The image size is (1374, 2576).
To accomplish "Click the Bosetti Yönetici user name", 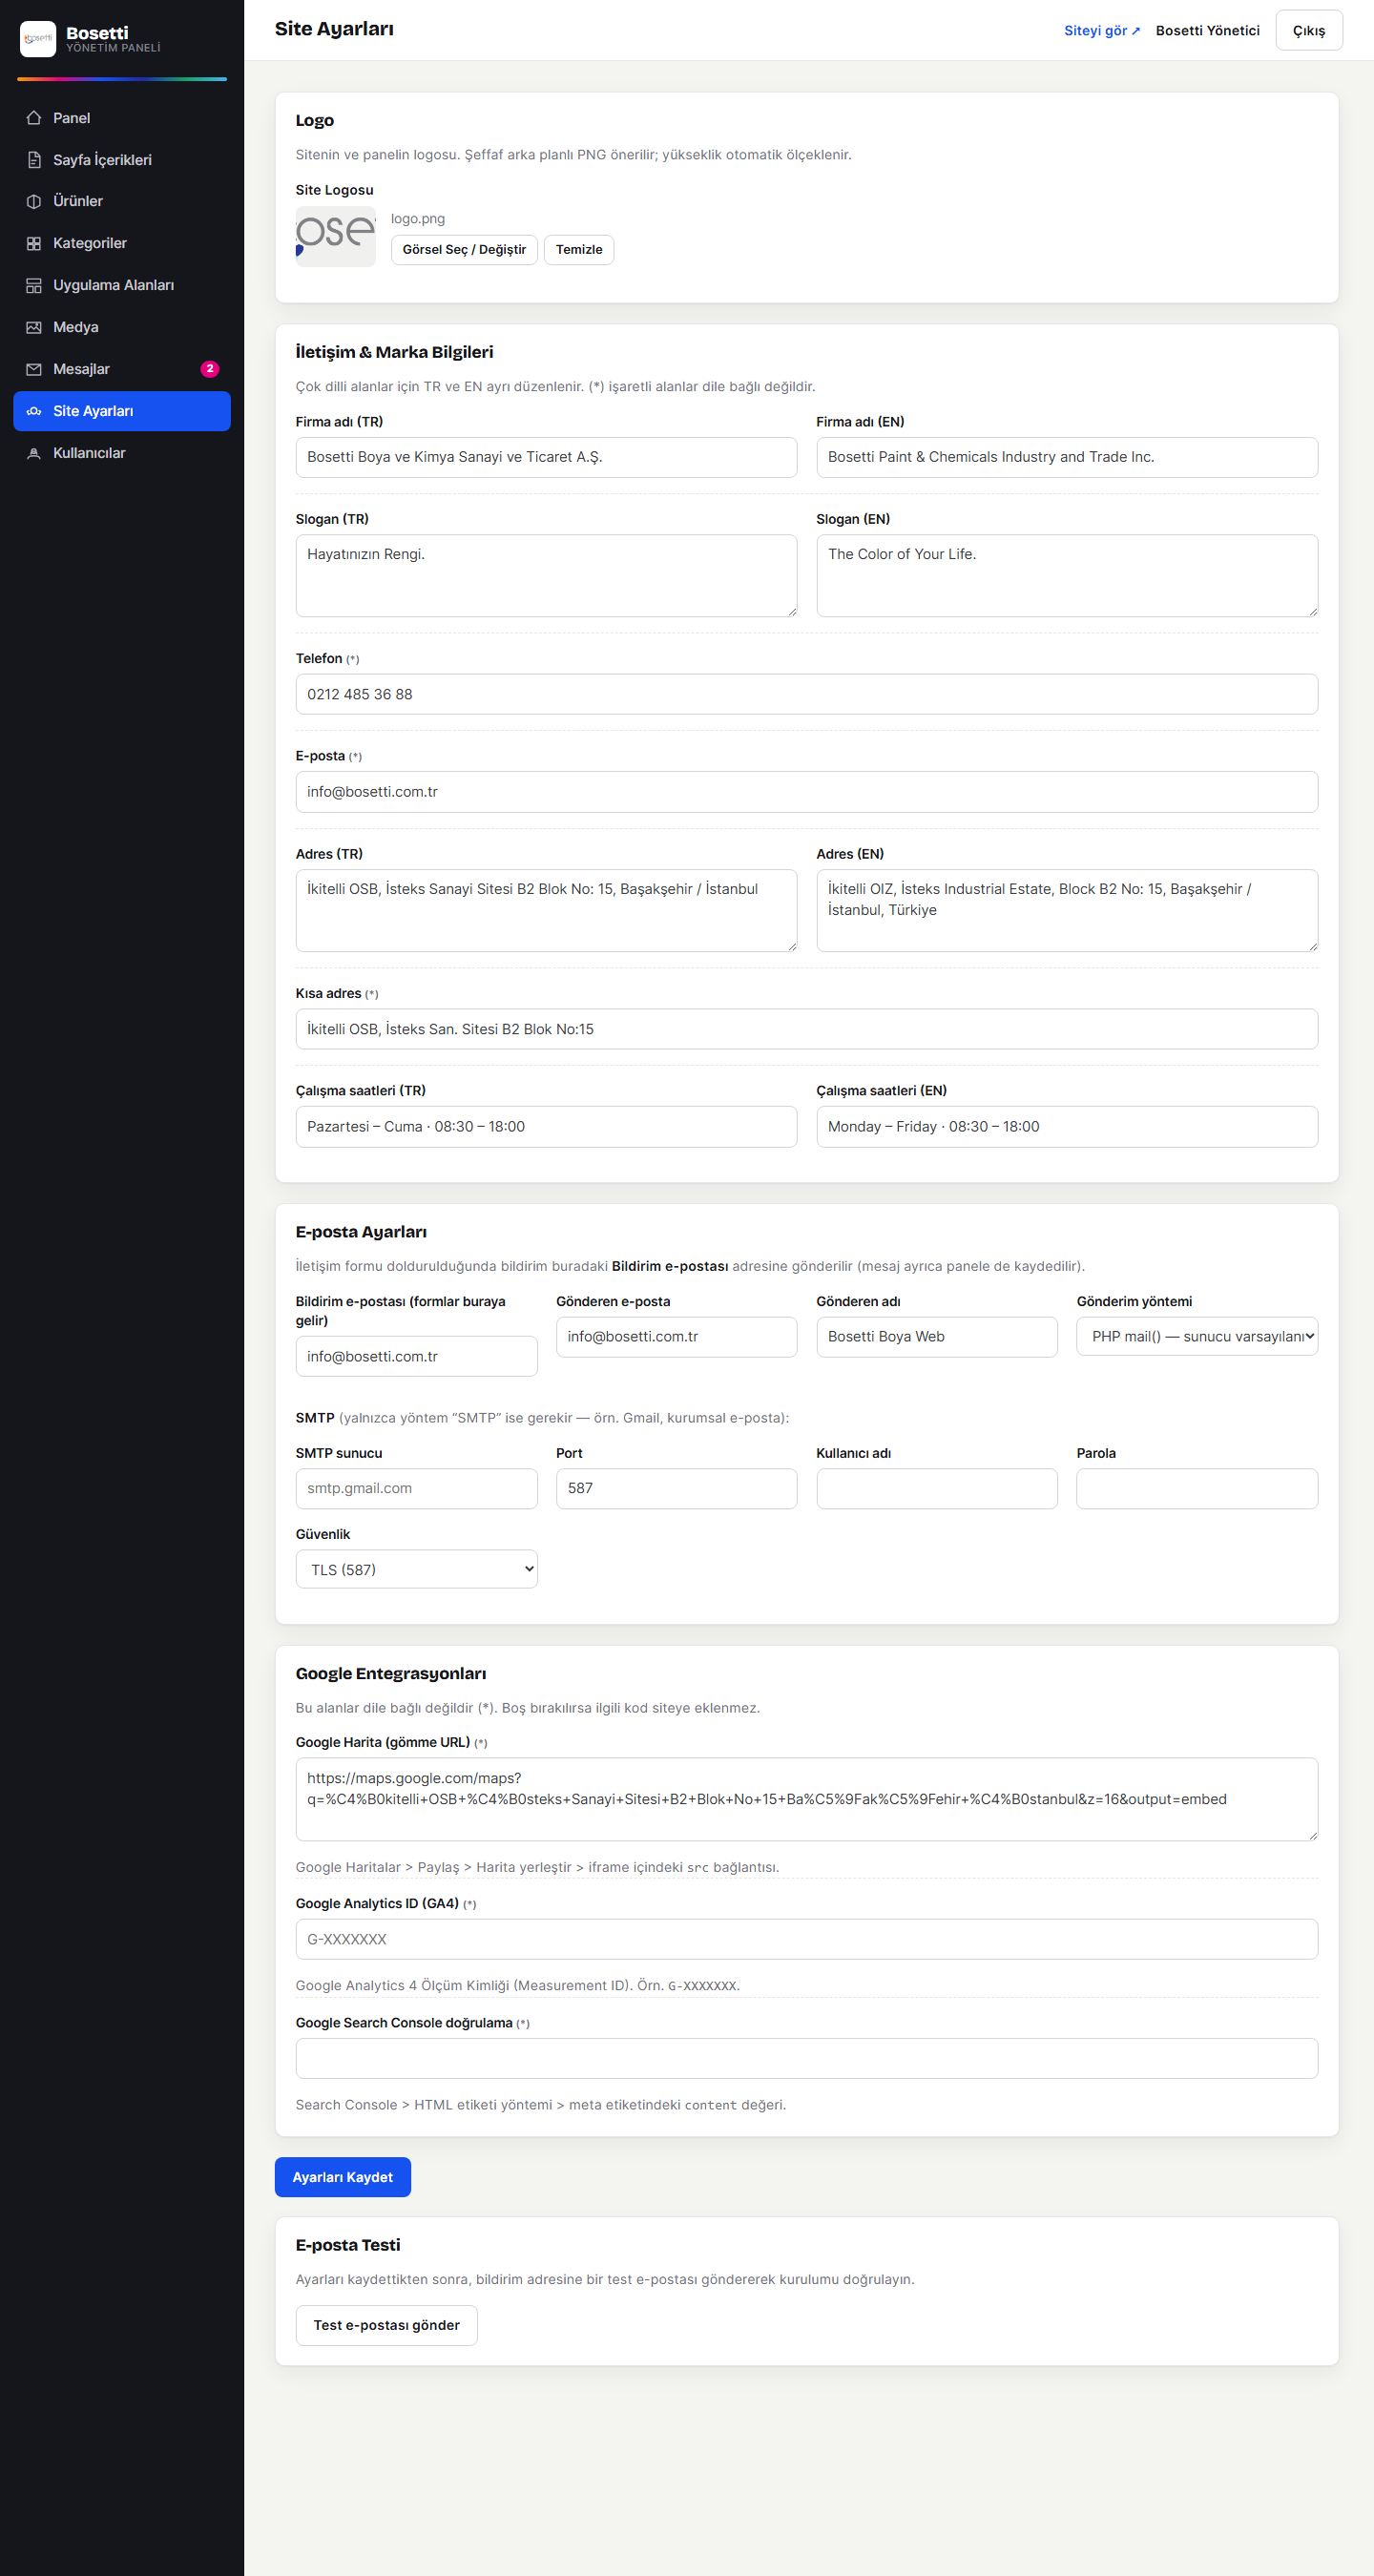I will [x=1208, y=31].
